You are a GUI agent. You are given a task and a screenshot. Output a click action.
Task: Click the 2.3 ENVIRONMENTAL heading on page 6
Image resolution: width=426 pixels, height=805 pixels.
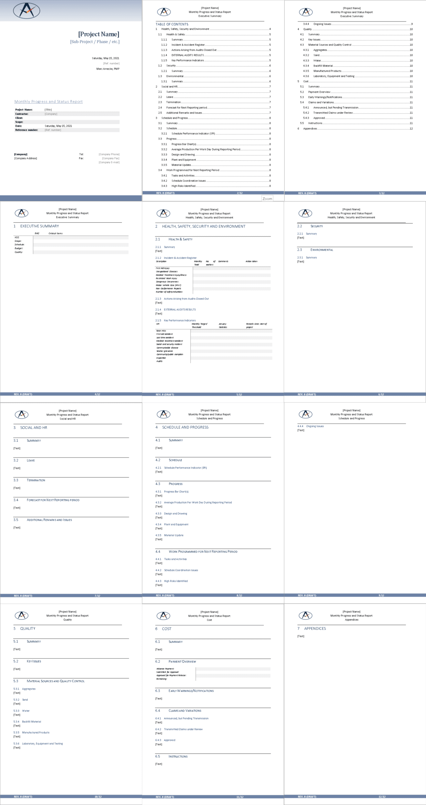click(315, 250)
